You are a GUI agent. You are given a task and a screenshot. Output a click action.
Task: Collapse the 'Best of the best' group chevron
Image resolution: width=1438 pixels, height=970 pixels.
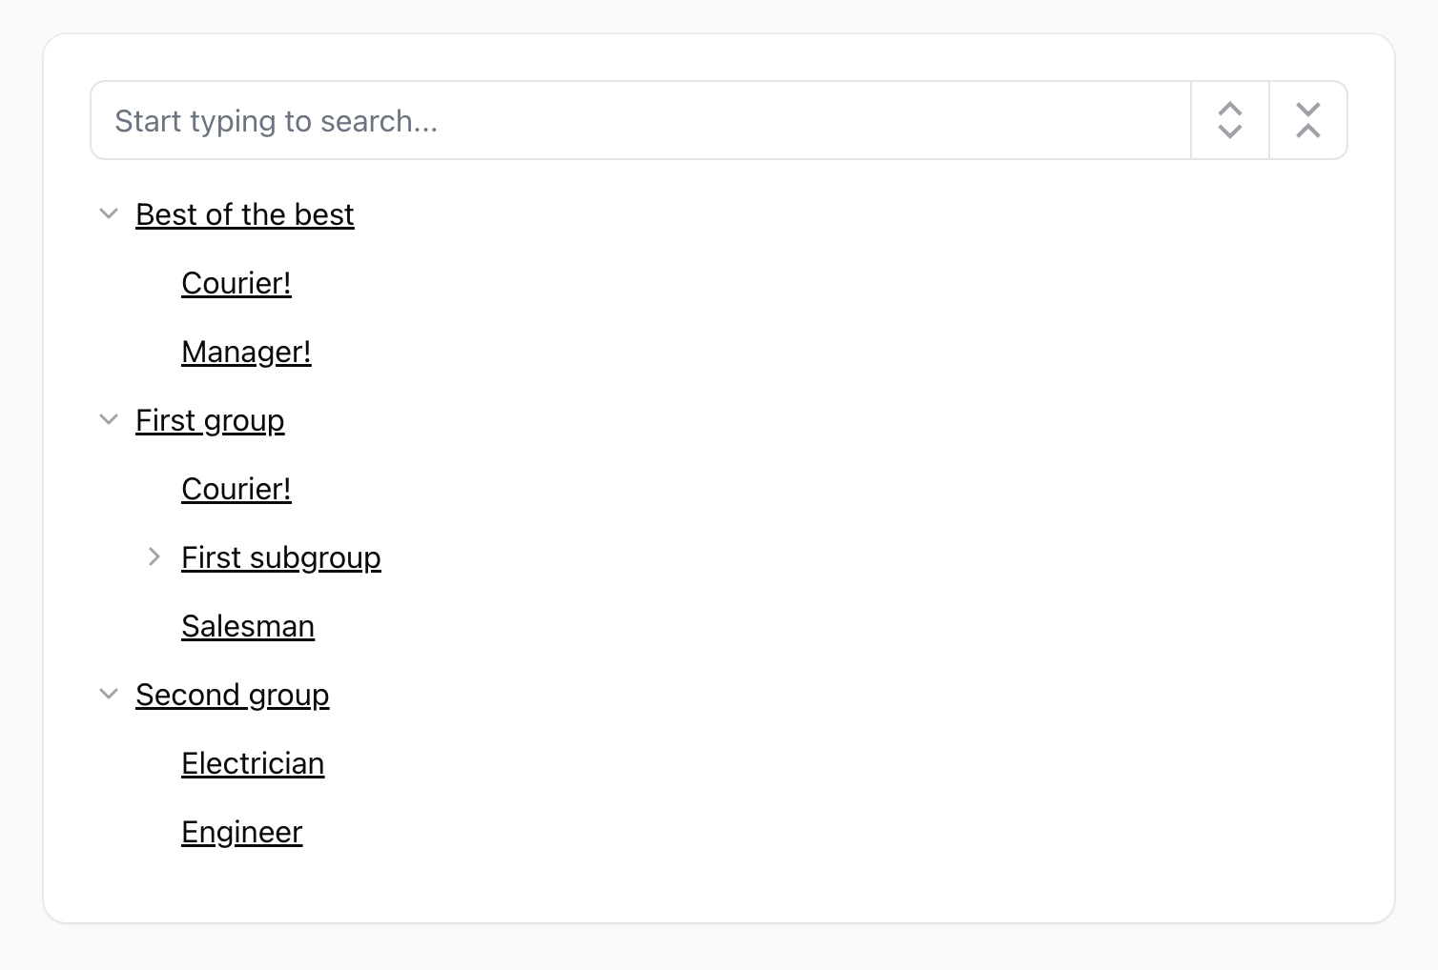pyautogui.click(x=108, y=214)
